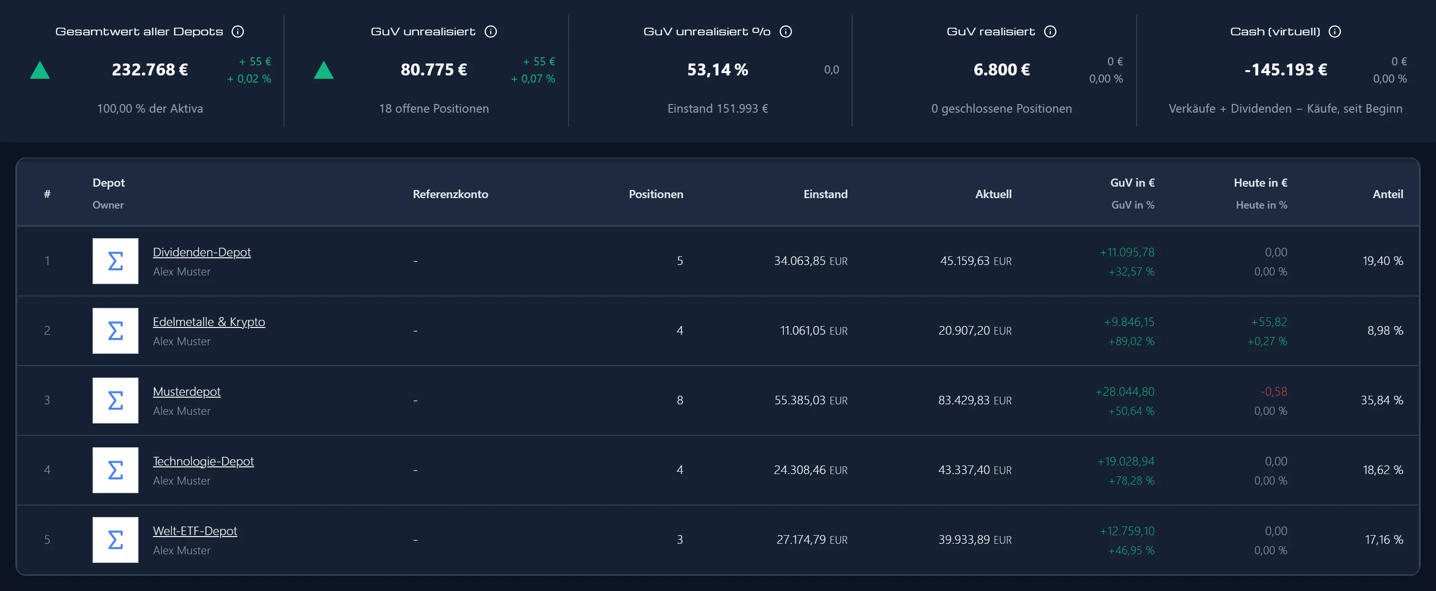
Task: Sort by Positionen column header
Action: (656, 194)
